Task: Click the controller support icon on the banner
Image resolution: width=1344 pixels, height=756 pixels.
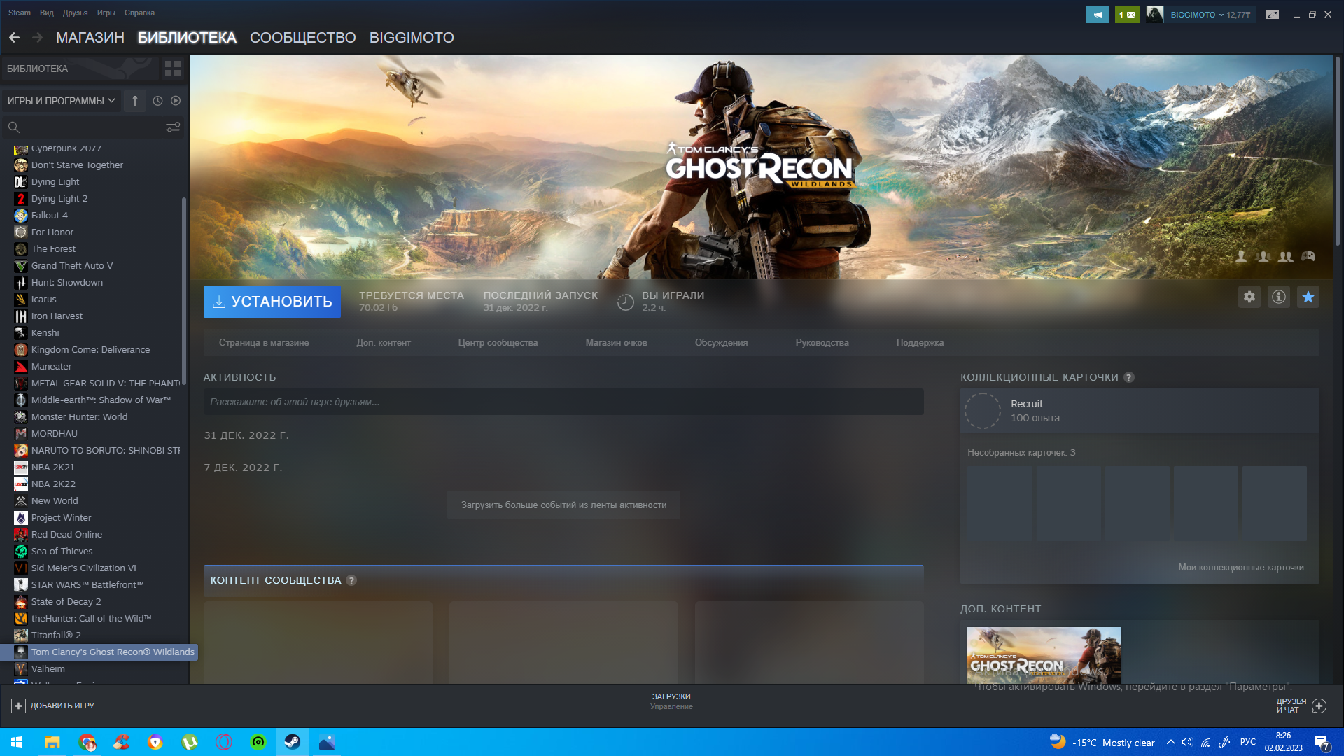Action: click(1308, 256)
